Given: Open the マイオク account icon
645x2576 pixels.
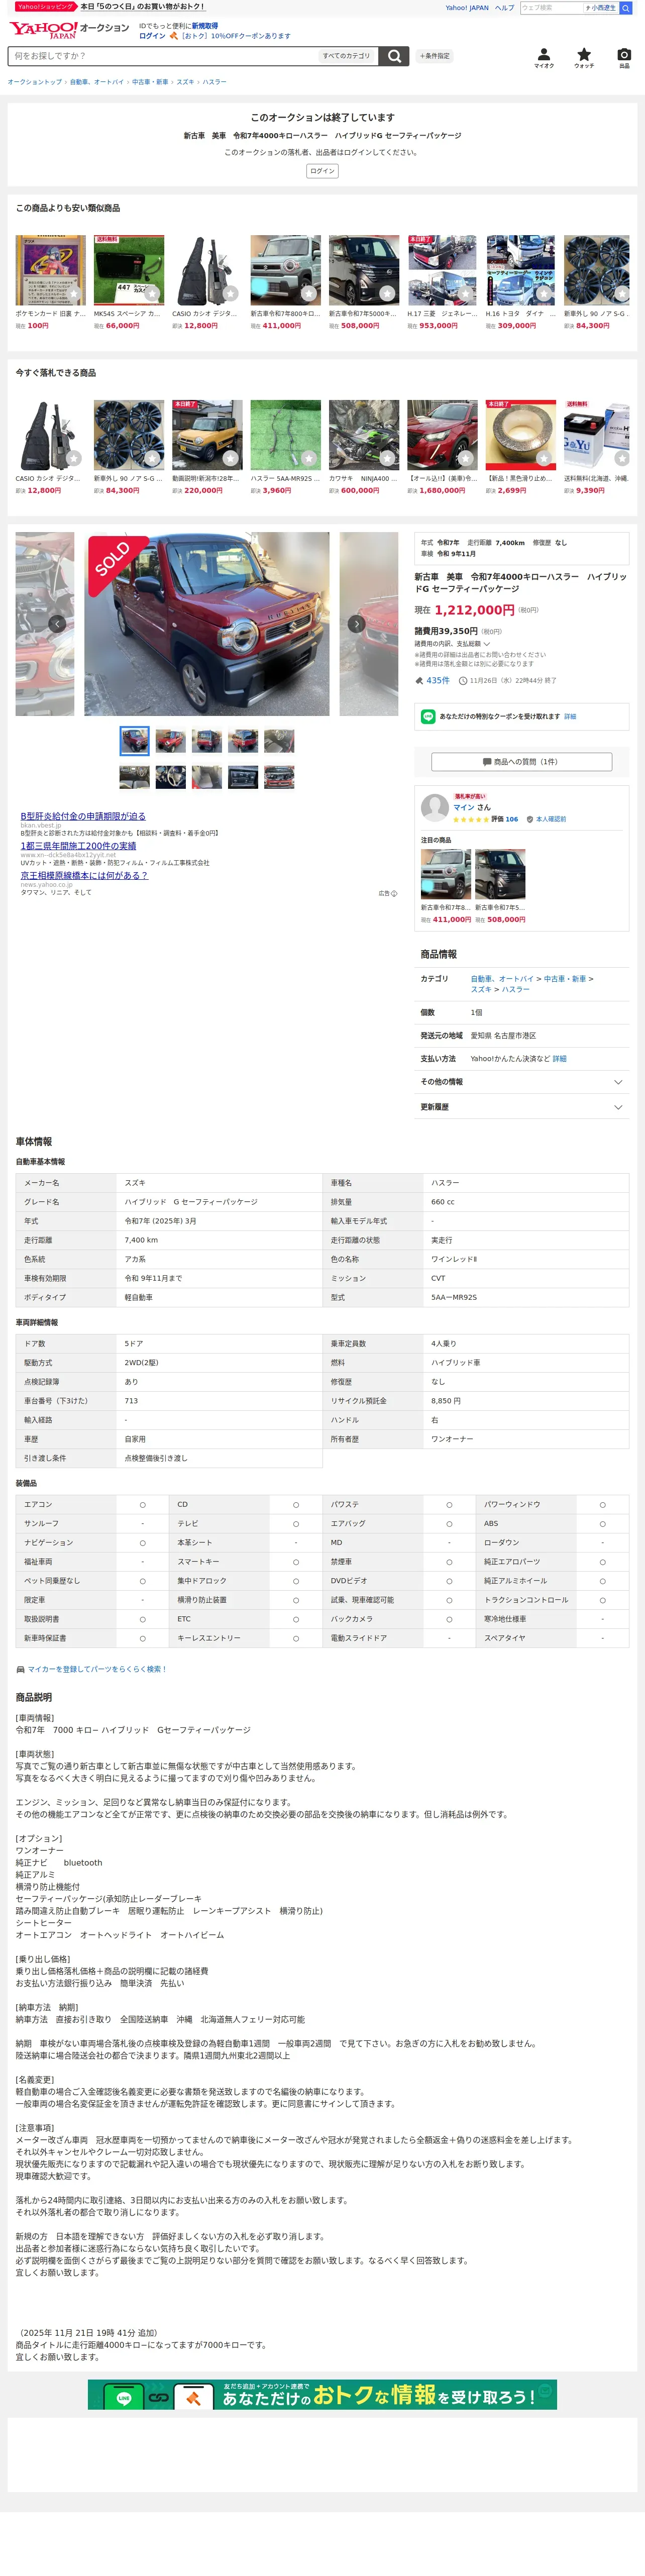Looking at the screenshot, I should [543, 58].
